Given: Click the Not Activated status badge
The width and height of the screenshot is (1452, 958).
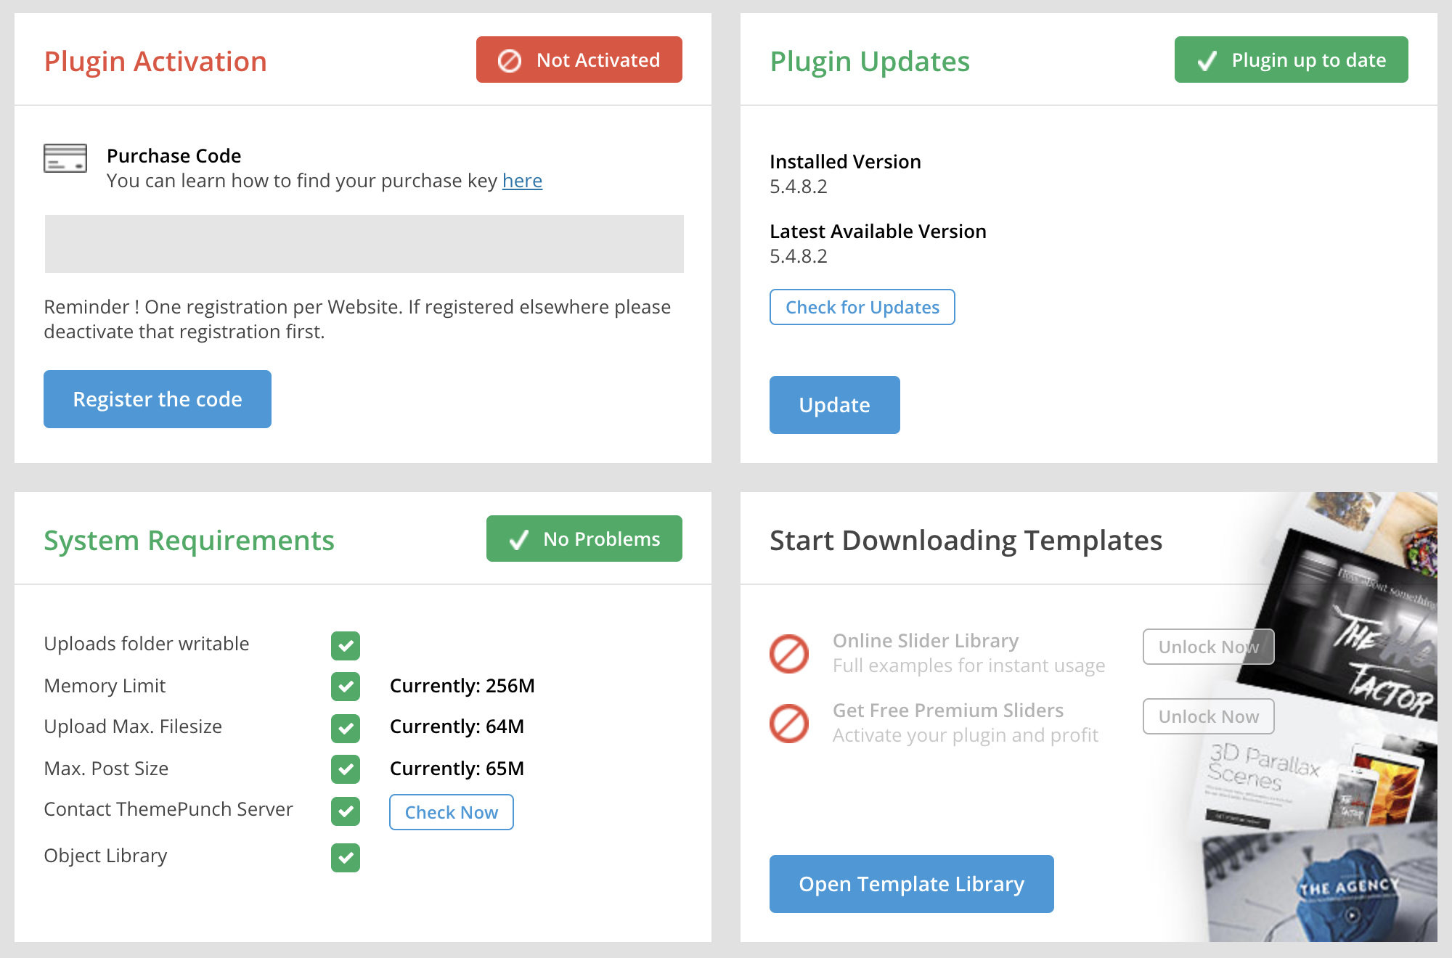Looking at the screenshot, I should (x=579, y=60).
